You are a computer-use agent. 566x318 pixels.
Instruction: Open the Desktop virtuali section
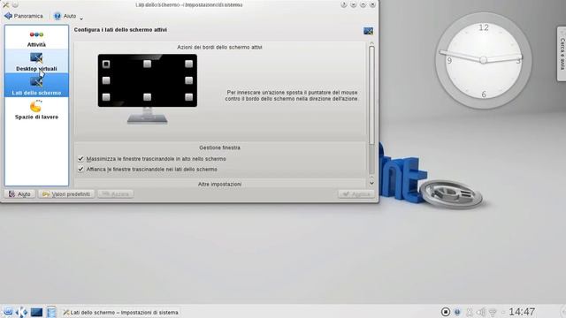36,62
